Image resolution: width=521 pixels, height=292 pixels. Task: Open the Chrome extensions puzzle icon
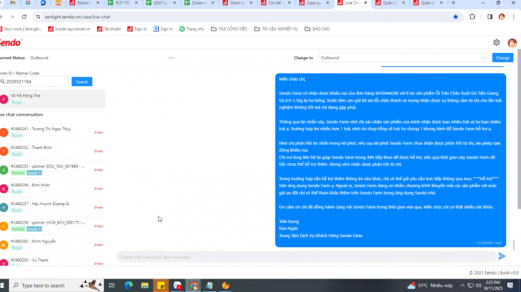coord(472,16)
